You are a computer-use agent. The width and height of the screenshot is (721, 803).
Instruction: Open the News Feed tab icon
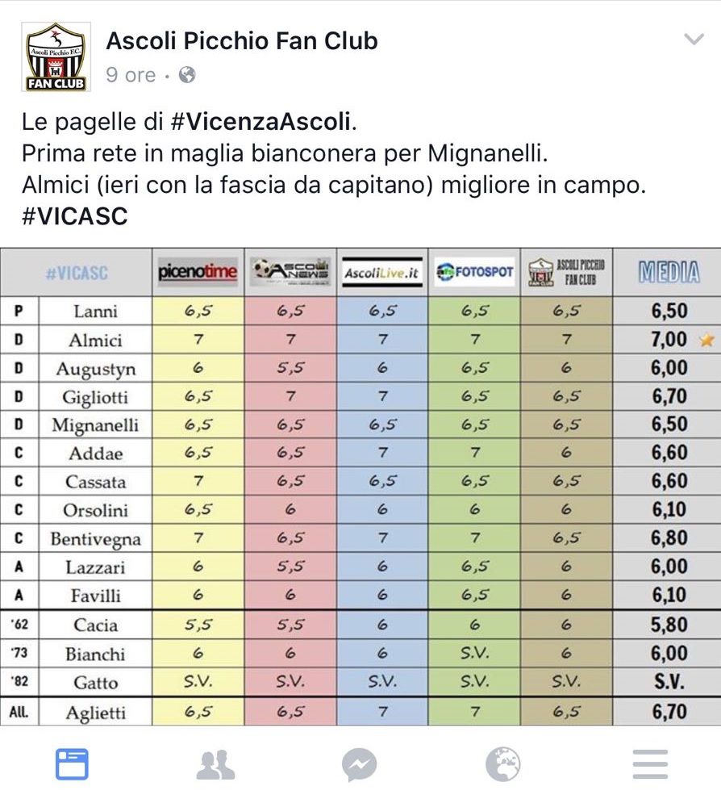72,763
